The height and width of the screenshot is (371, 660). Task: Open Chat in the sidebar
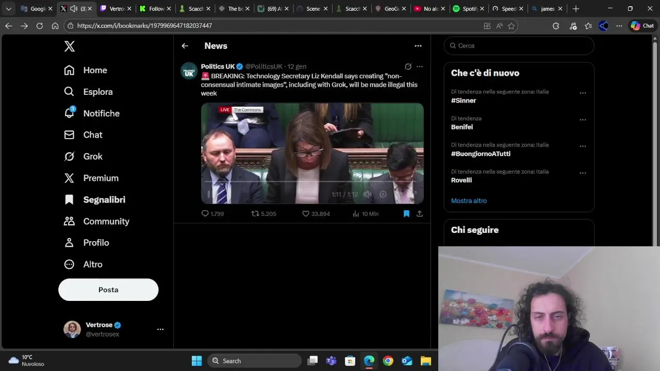pyautogui.click(x=83, y=134)
